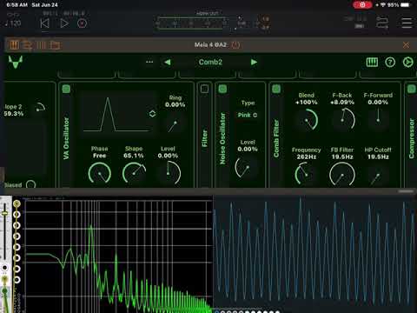Adjust the Comb Filter Frequency knob
This screenshot has height=313, width=417.
306,174
